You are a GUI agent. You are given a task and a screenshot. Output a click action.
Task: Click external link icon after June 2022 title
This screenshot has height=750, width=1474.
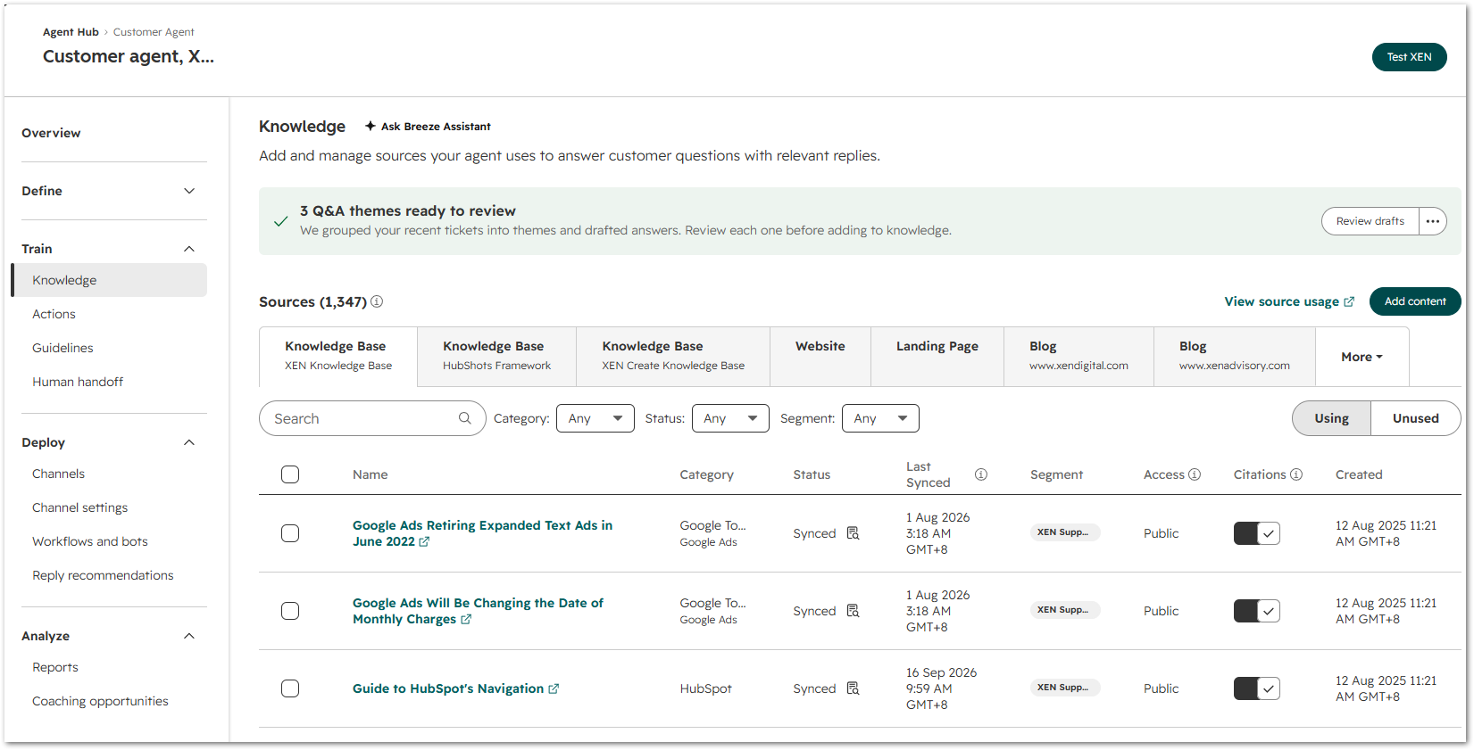[x=424, y=541]
